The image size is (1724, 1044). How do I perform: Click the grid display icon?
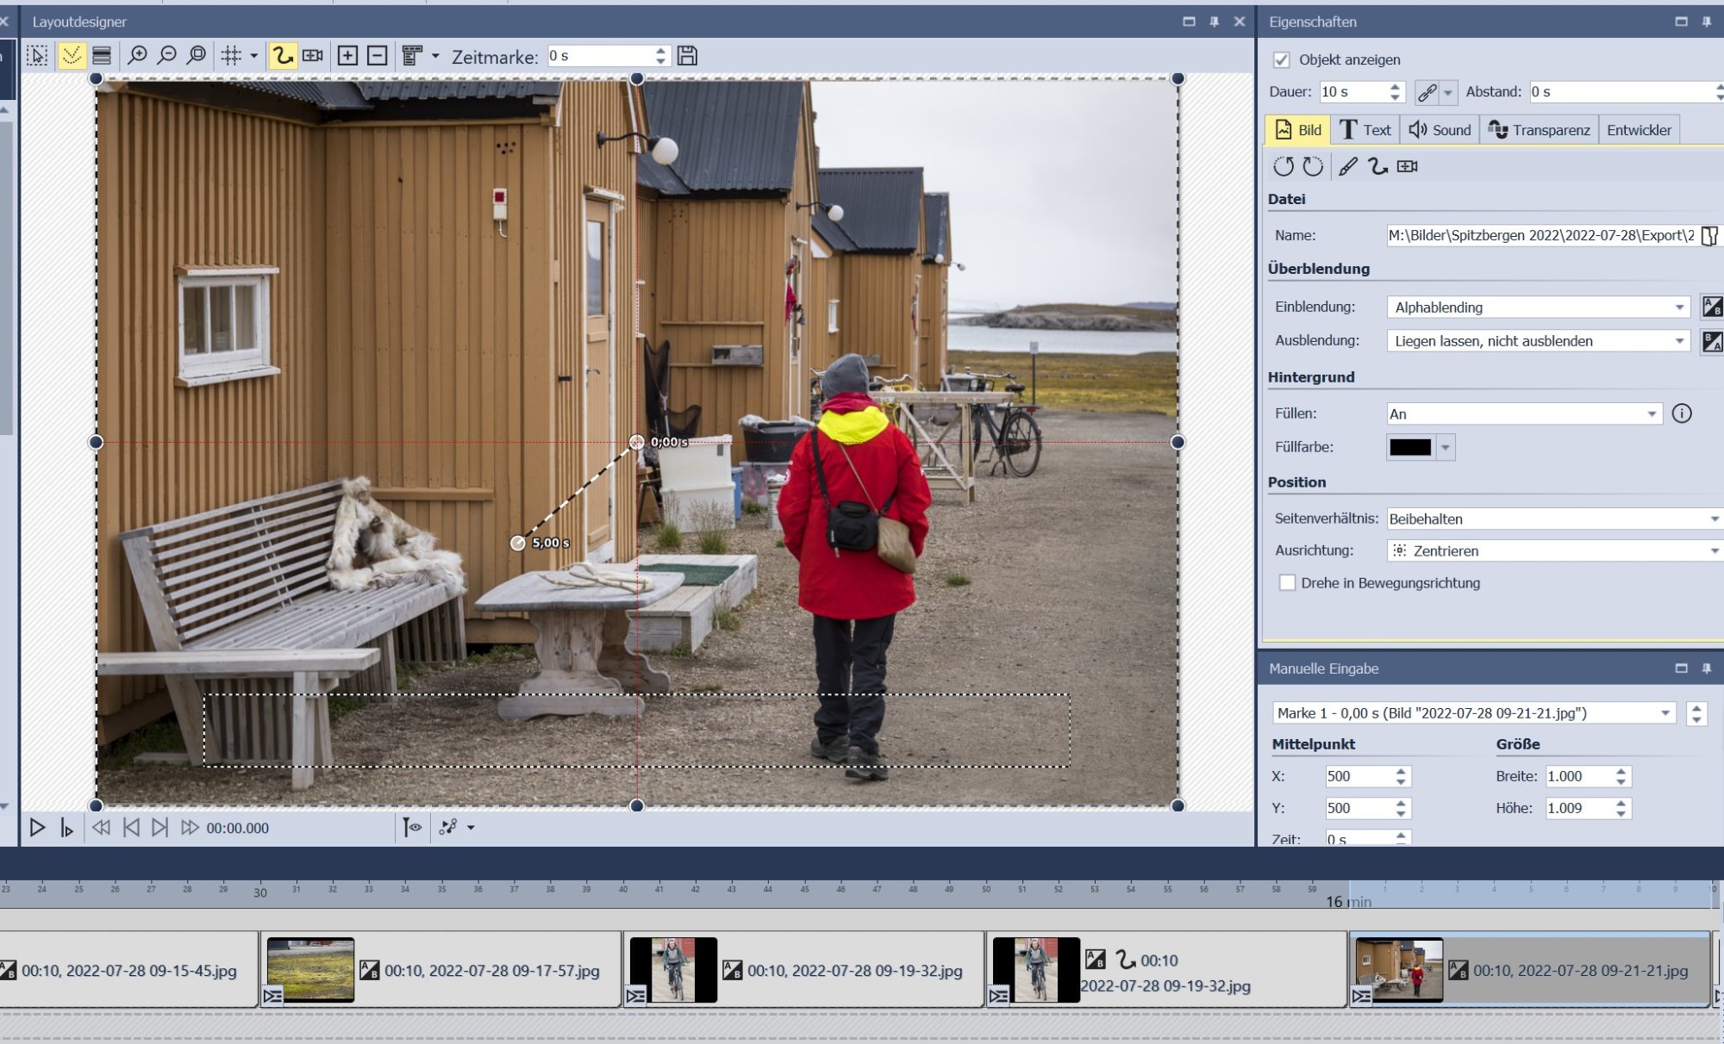[x=231, y=56]
